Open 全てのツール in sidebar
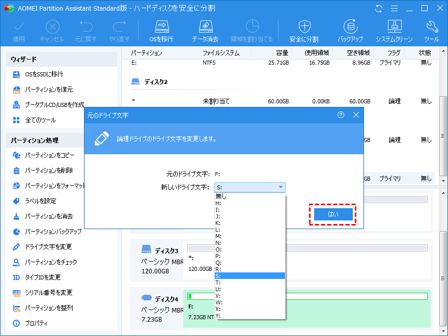This screenshot has height=336, width=448. pos(34,120)
